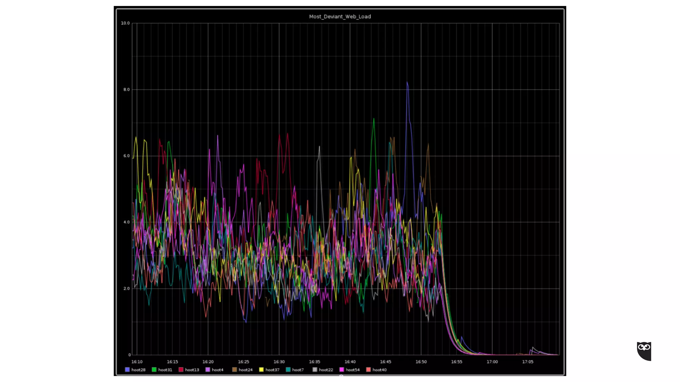Click the 17:00 time axis label

(x=492, y=362)
